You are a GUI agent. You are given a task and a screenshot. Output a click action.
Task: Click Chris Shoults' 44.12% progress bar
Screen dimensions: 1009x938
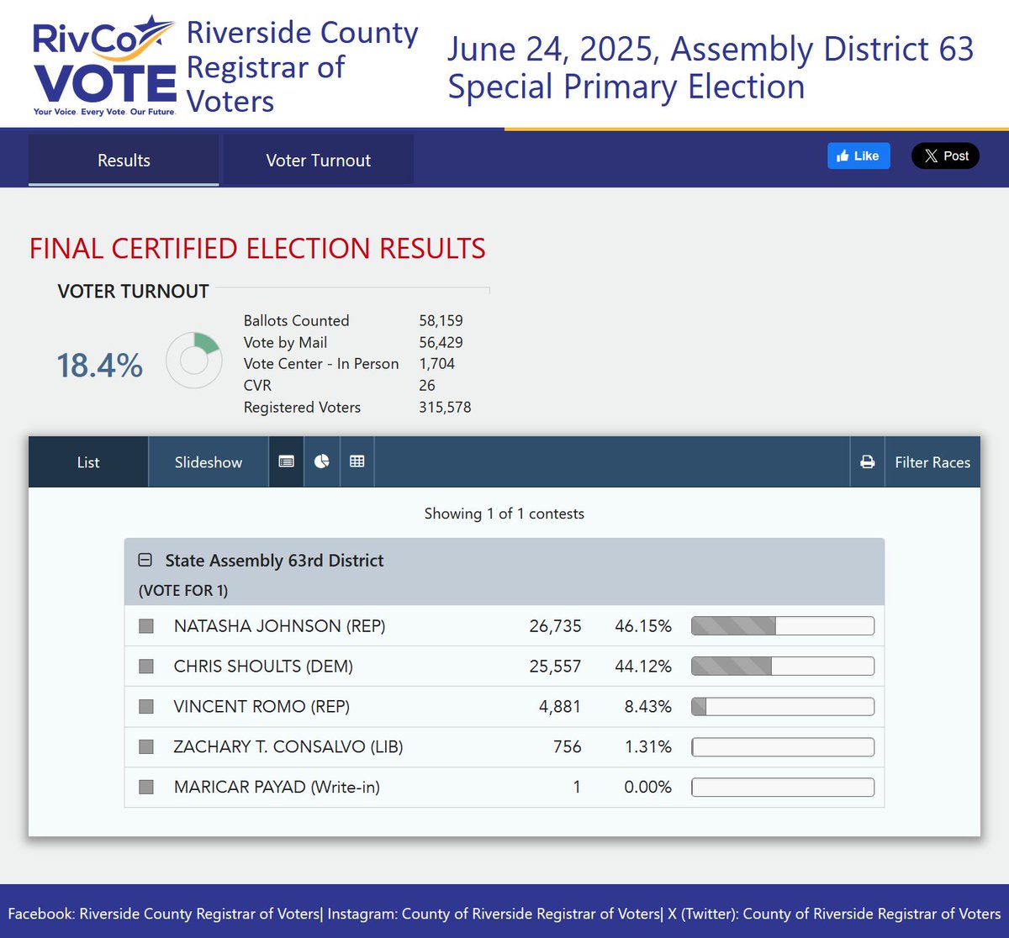[x=783, y=667]
